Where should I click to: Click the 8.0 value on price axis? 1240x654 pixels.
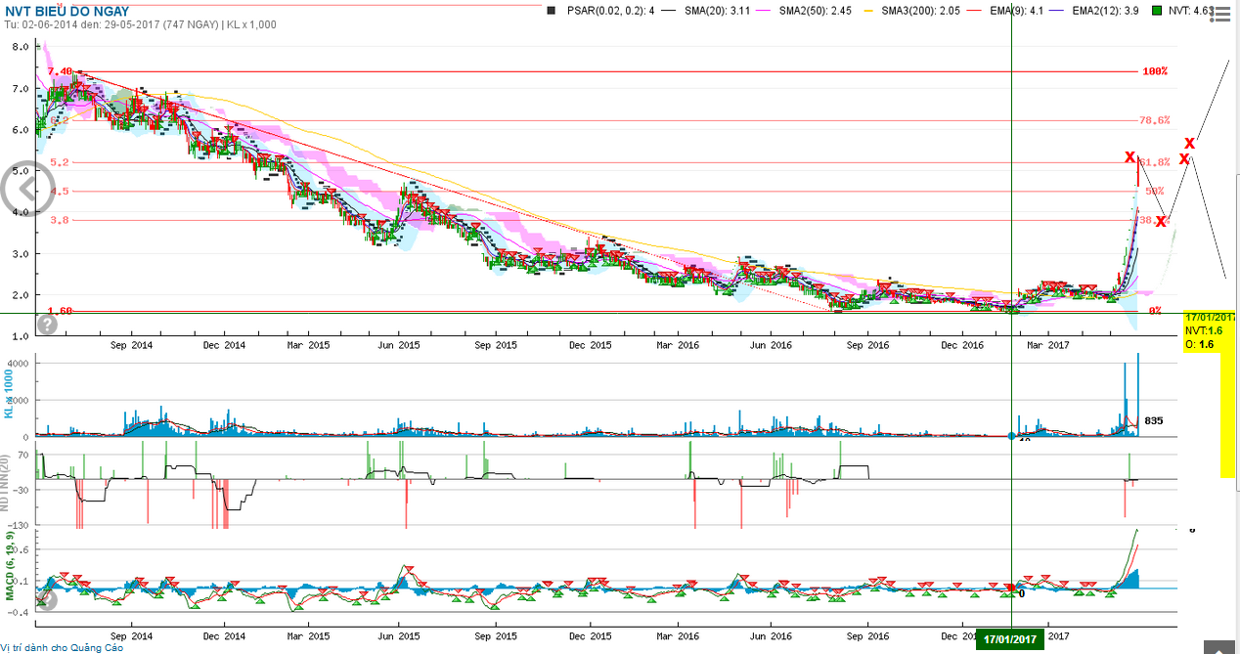pyautogui.click(x=21, y=47)
